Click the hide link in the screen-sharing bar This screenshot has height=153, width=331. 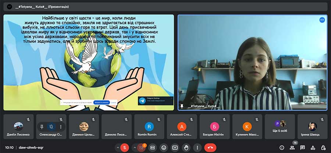click(114, 103)
